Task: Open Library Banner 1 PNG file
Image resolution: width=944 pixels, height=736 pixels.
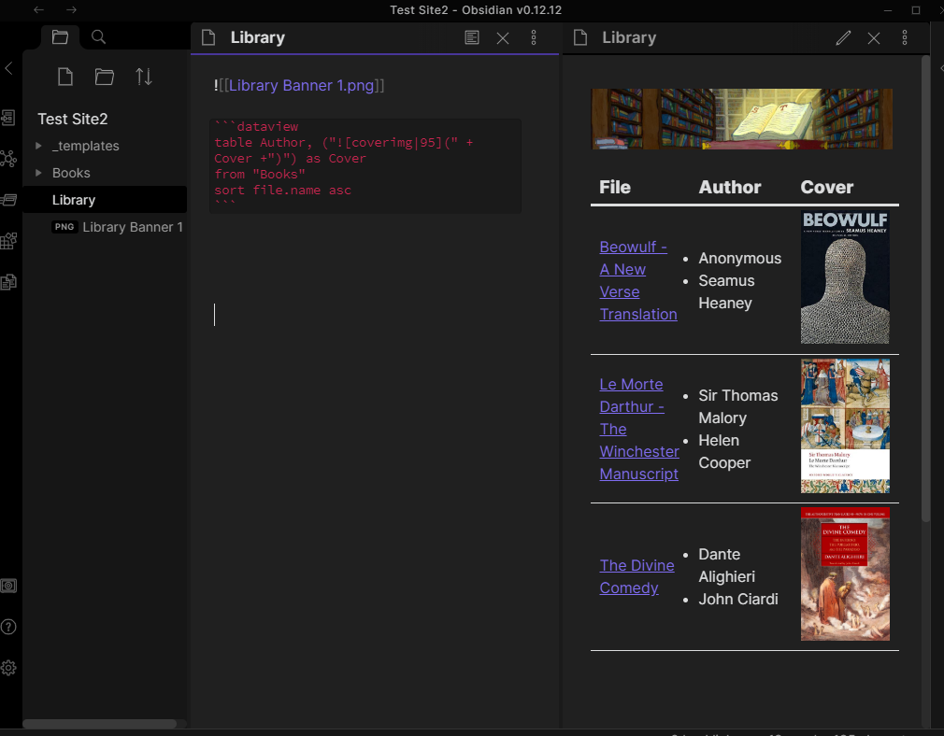Action: [x=118, y=227]
